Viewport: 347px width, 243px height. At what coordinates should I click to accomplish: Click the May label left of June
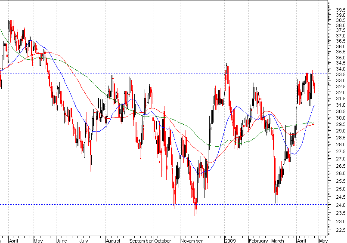click(38, 241)
